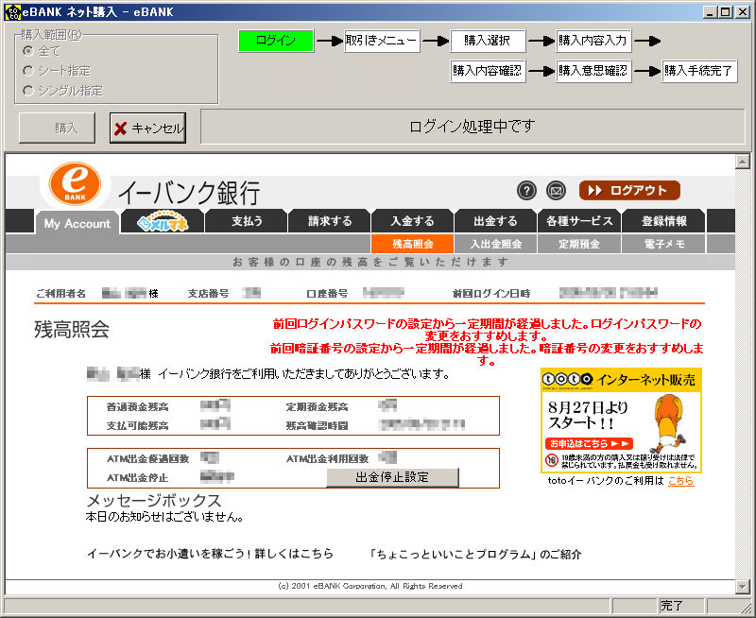Open the mail envelope icon
The image size is (756, 618).
click(x=557, y=191)
